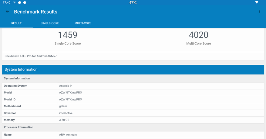Switch to the RESULT tab

click(x=16, y=23)
